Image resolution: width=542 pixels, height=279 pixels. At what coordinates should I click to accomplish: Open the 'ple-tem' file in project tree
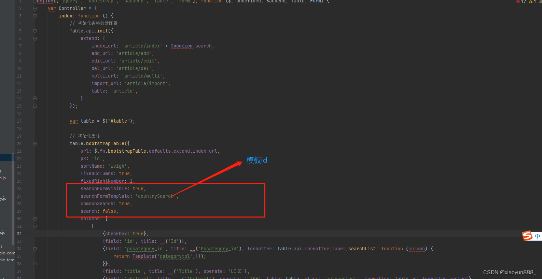[x=7, y=260]
